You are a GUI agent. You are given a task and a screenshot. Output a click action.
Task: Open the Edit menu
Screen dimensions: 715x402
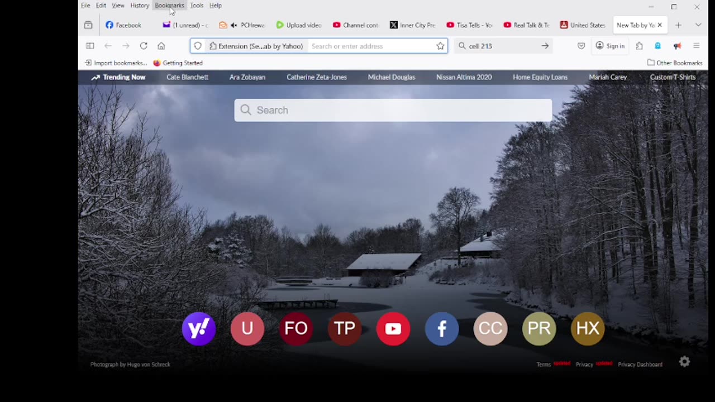point(101,6)
